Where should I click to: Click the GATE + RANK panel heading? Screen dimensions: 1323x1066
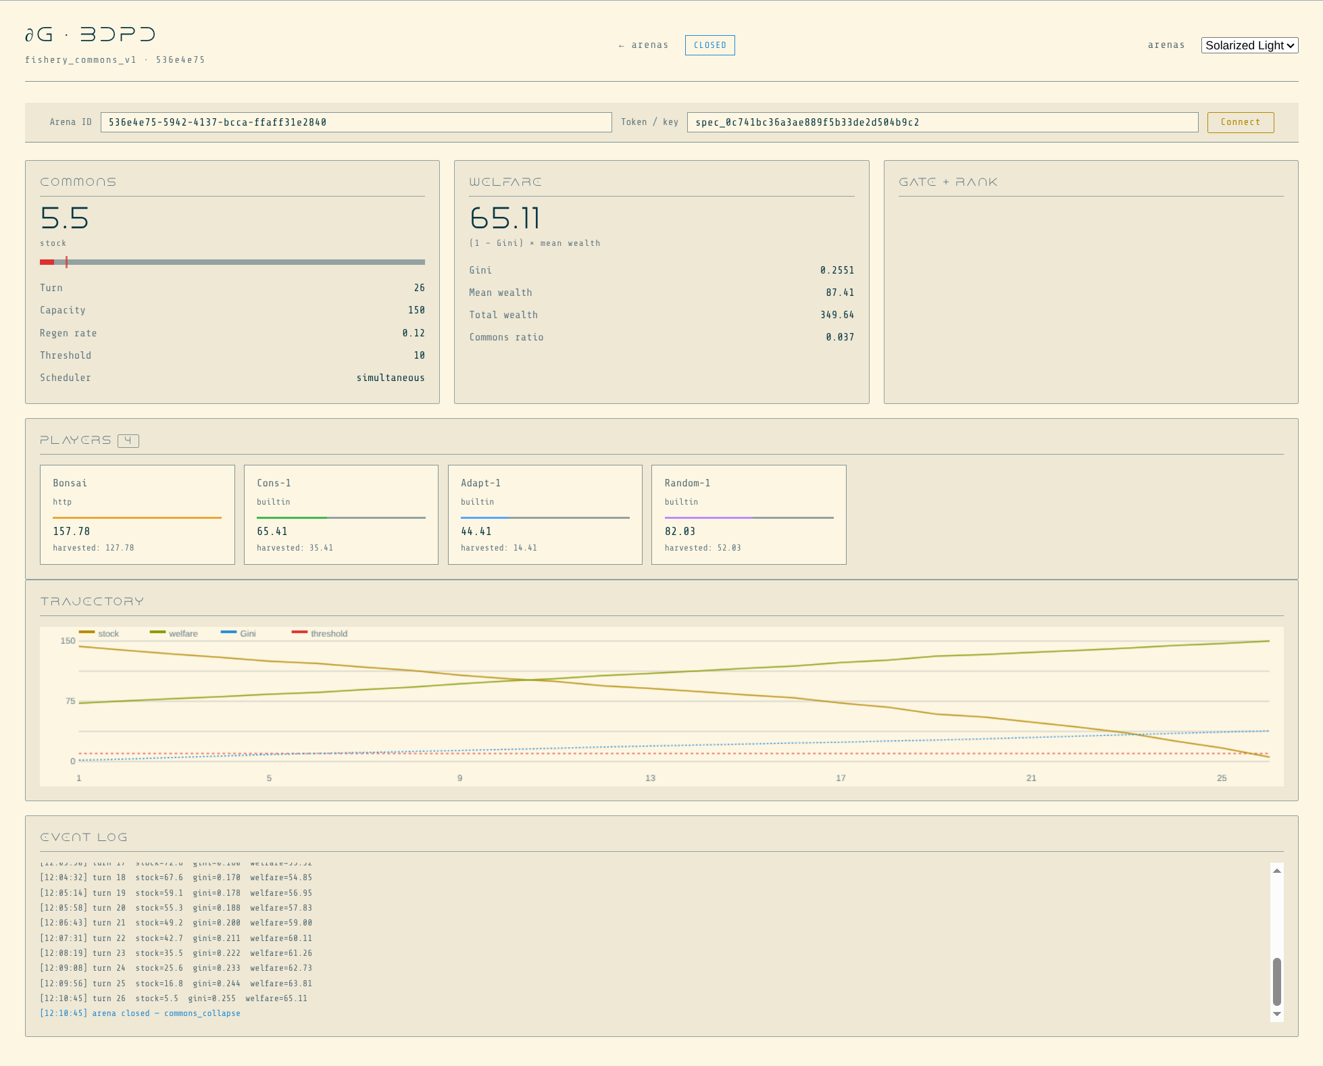948,182
